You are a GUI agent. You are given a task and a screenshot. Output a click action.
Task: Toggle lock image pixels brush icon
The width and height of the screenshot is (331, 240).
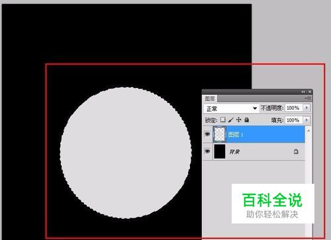click(x=231, y=120)
